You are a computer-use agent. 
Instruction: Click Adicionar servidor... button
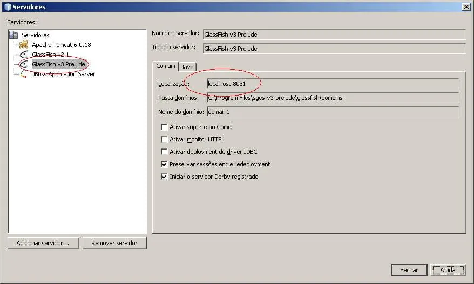pyautogui.click(x=43, y=243)
